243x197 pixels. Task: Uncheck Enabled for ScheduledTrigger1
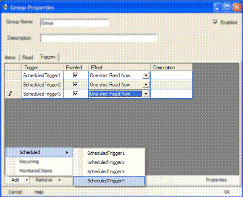click(76, 75)
